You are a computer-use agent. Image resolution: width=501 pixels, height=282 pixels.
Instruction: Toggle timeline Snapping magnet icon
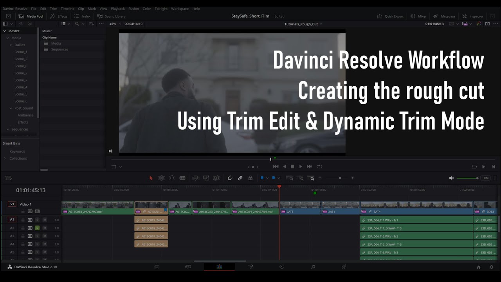click(230, 178)
